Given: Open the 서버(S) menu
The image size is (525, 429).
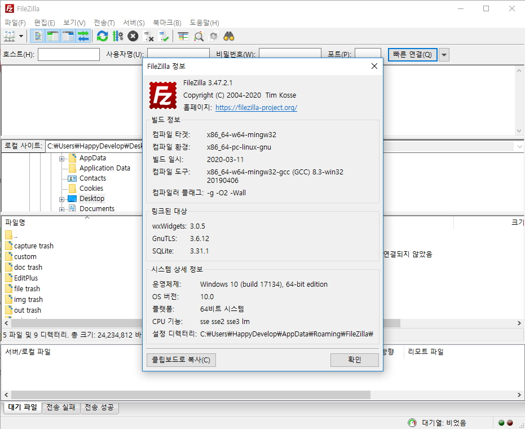Looking at the screenshot, I should coord(134,23).
